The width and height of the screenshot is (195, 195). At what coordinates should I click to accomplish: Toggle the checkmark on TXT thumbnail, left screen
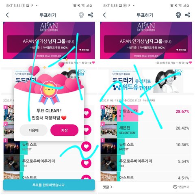point(12,163)
